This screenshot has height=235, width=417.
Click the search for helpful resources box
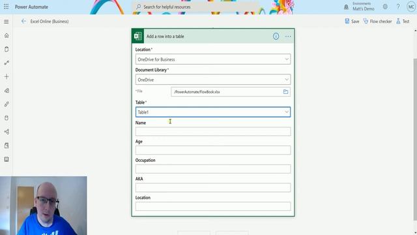click(x=195, y=7)
